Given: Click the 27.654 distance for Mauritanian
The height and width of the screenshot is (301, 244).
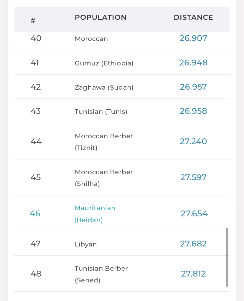Looking at the screenshot, I should pyautogui.click(x=194, y=213).
